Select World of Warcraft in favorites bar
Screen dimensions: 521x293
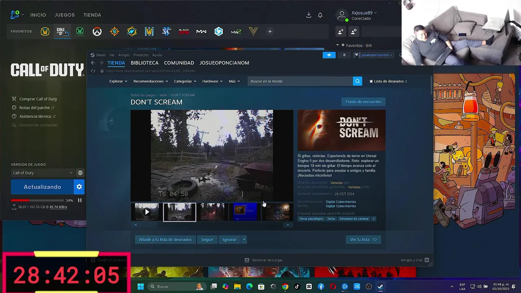pos(45,31)
